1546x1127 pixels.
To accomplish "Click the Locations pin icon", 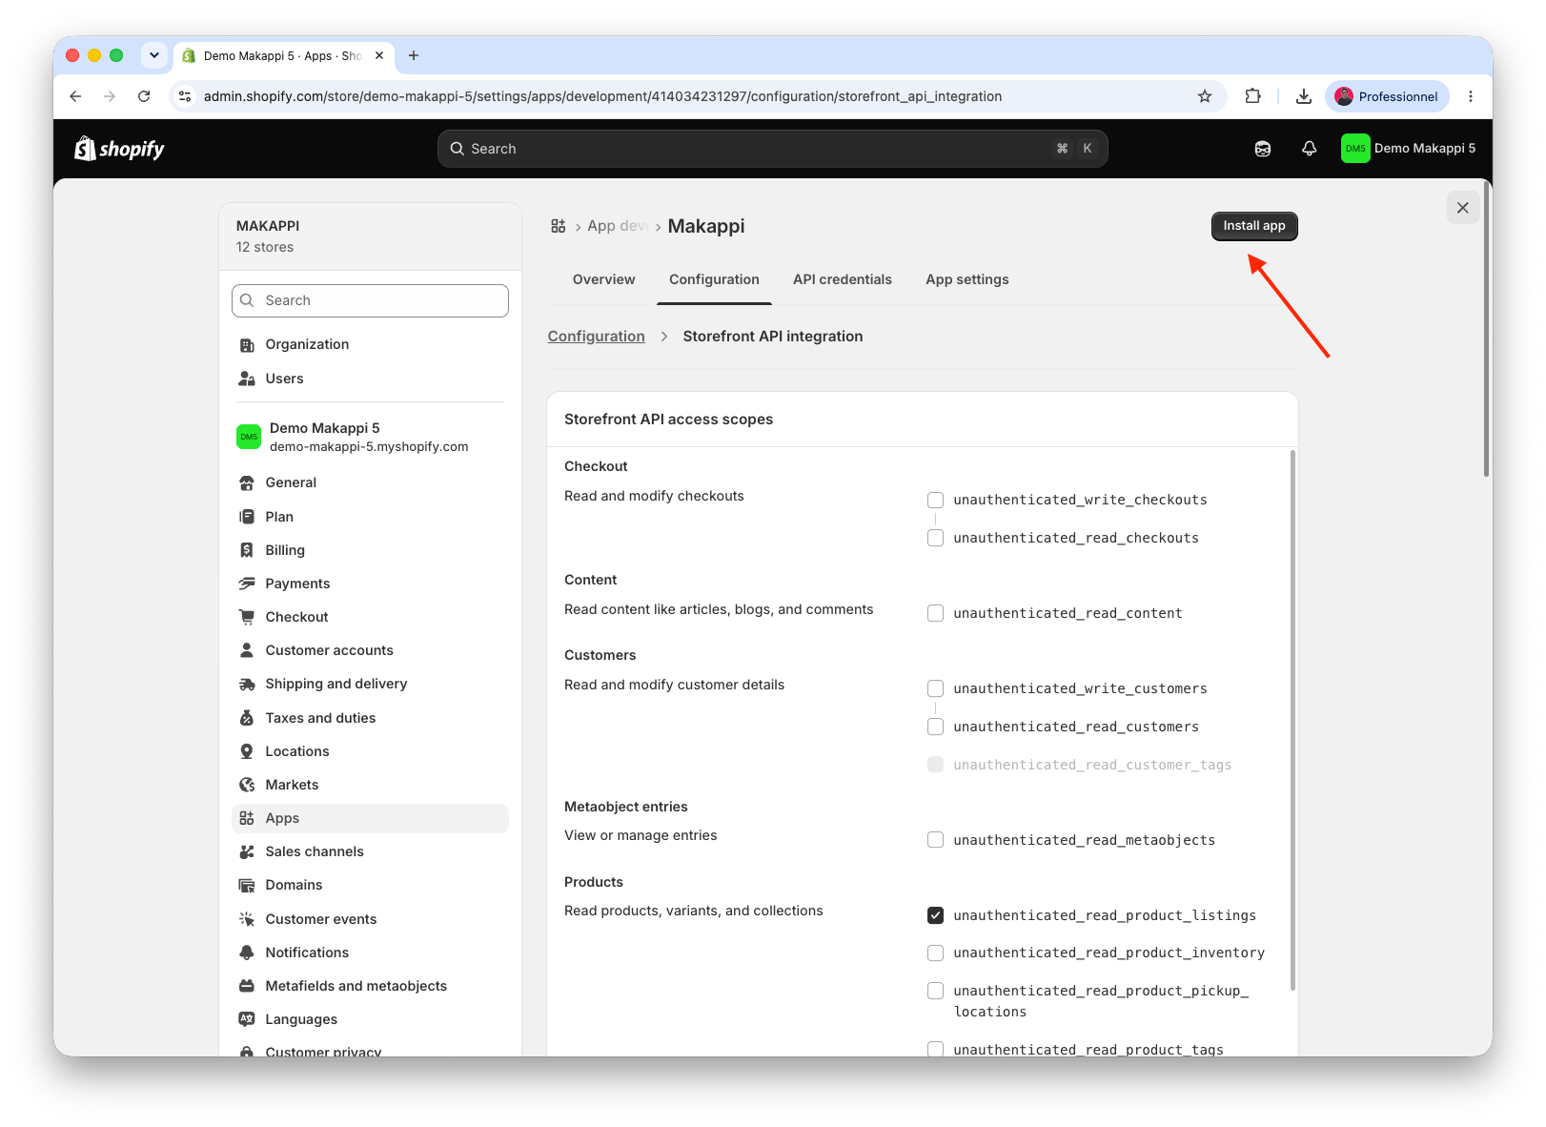I will click(247, 751).
